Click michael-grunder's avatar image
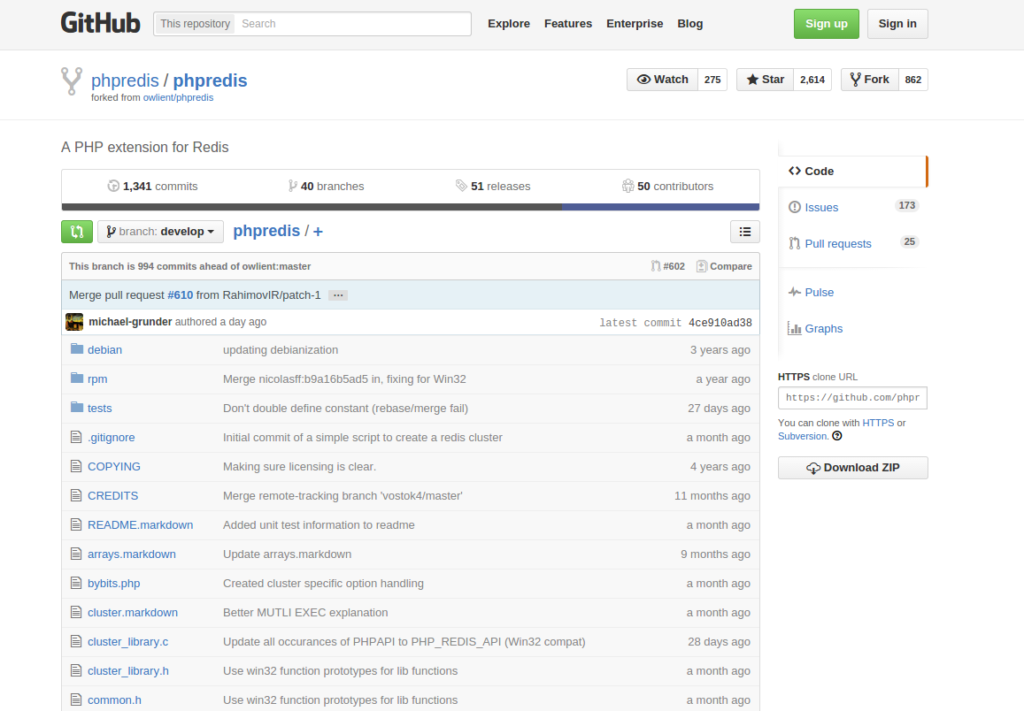Viewport: 1024px width, 711px height. (x=74, y=322)
